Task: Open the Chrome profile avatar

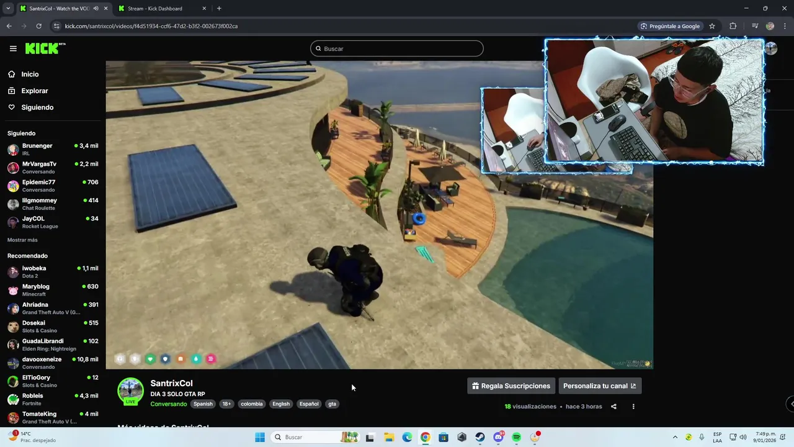Action: click(x=770, y=26)
